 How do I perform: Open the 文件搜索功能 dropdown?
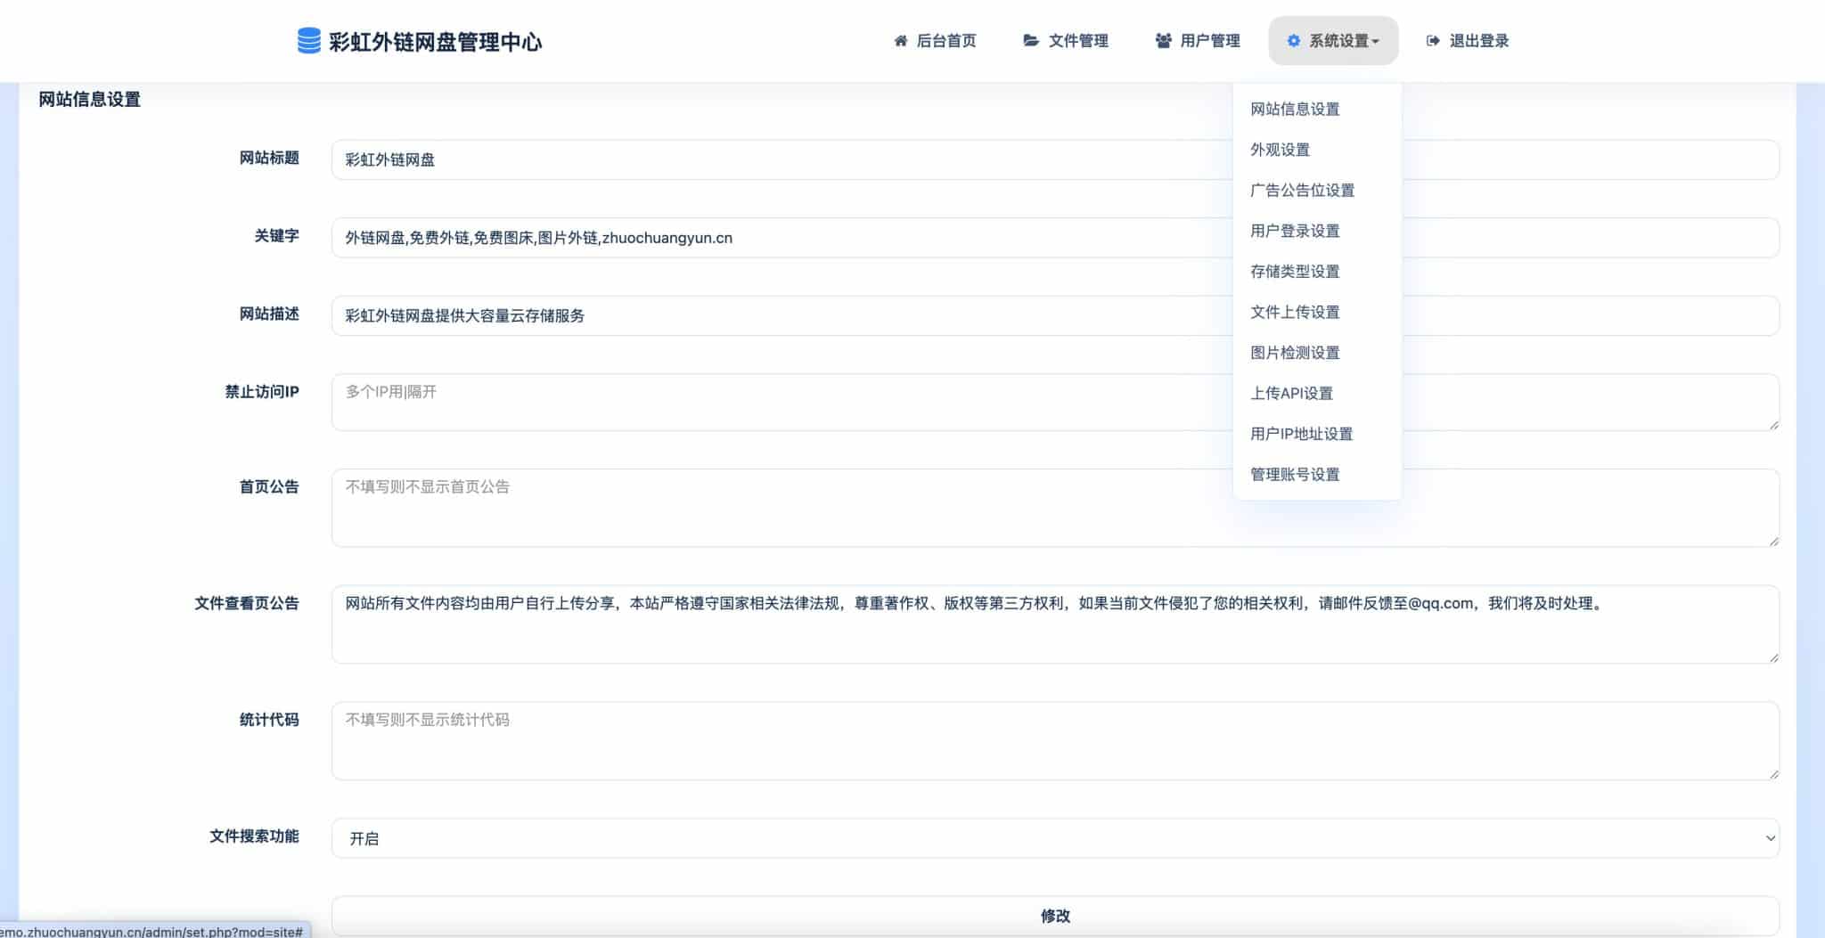(1055, 838)
